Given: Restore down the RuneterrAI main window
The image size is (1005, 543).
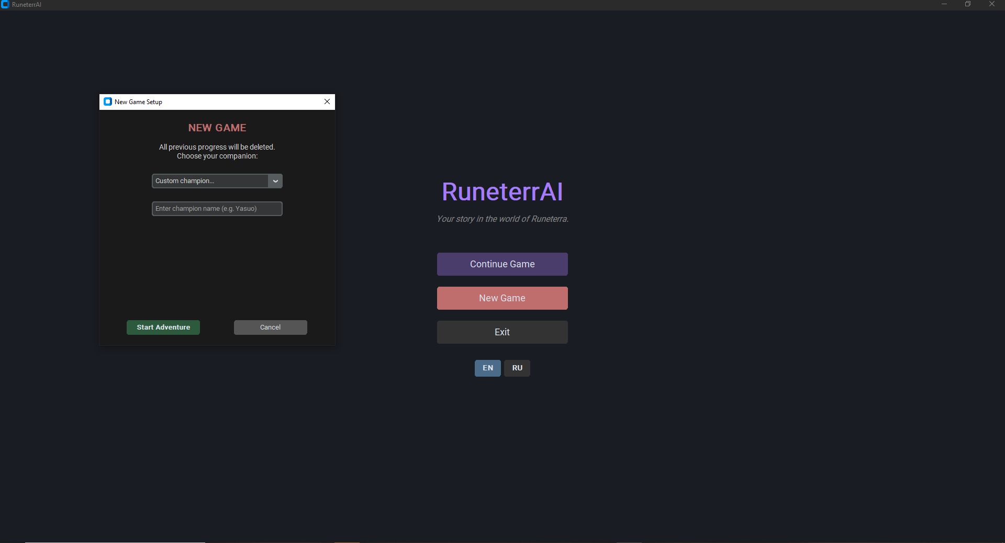Looking at the screenshot, I should pyautogui.click(x=968, y=4).
